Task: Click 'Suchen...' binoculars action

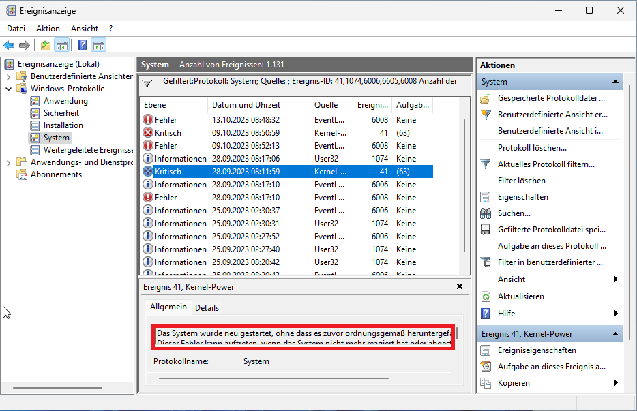Action: [x=514, y=213]
